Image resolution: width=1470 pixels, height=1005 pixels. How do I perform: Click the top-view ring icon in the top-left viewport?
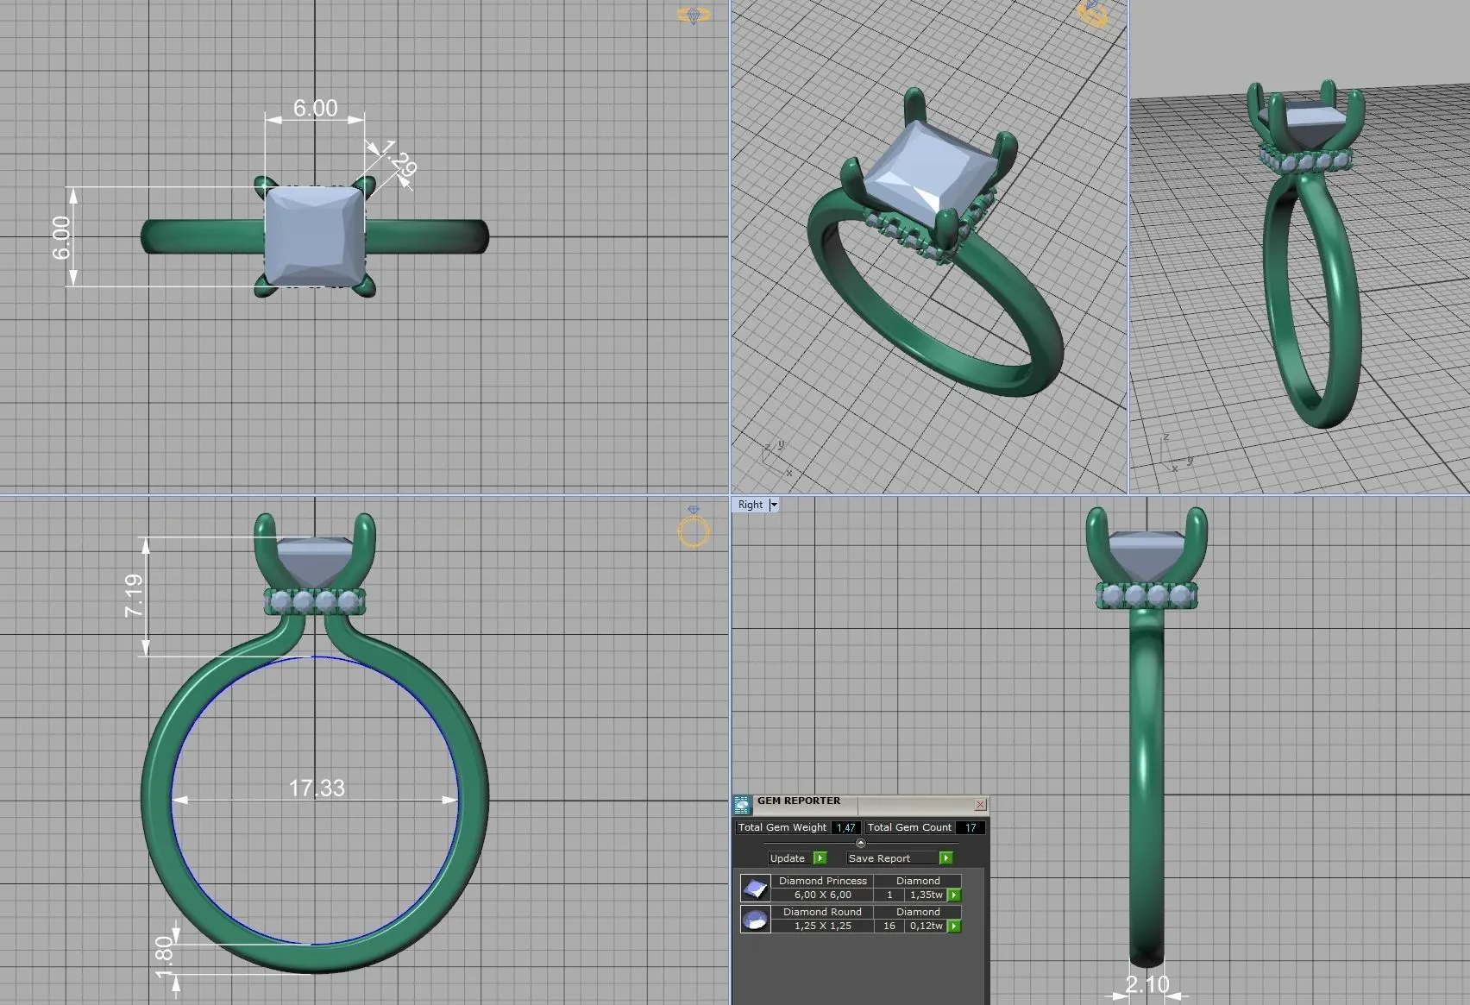point(694,16)
